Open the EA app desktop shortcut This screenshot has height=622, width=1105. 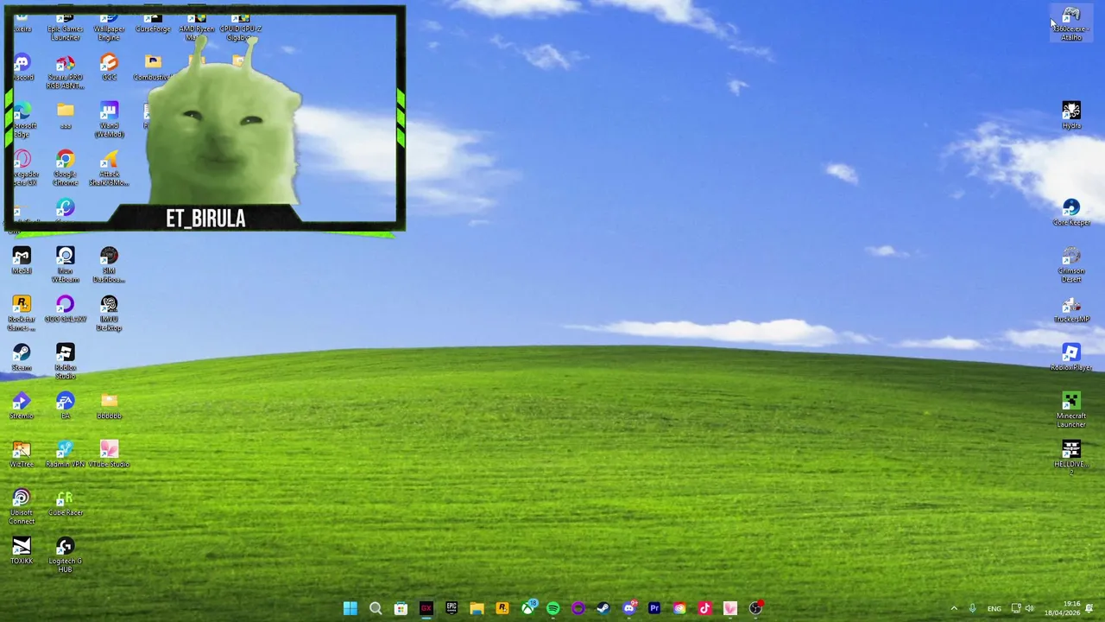pos(66,406)
